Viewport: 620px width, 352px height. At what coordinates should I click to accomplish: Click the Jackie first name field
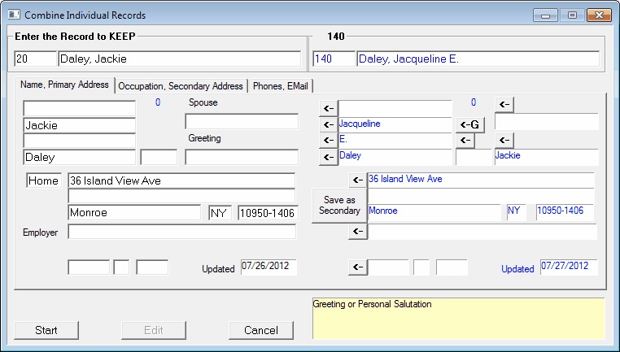[80, 125]
